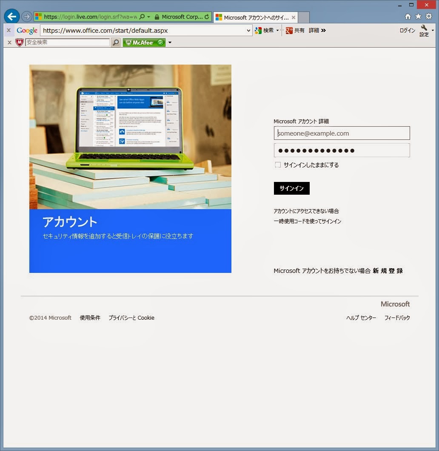Maximize the browser window
The width and height of the screenshot is (439, 451).
click(411, 5)
